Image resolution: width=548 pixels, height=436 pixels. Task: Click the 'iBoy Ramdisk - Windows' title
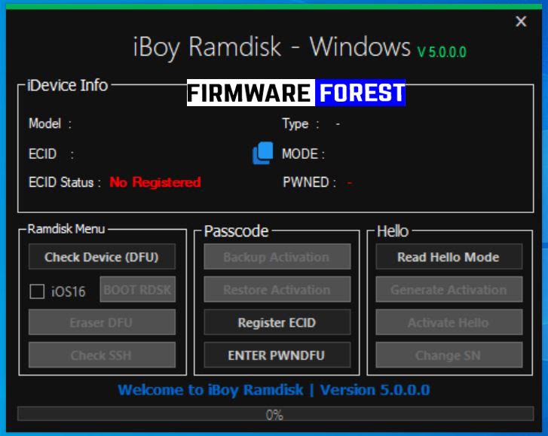(272, 47)
